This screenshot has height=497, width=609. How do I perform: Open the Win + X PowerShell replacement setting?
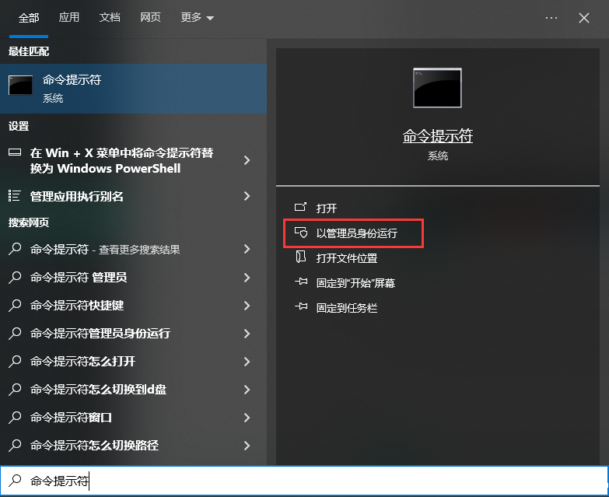[x=133, y=161]
